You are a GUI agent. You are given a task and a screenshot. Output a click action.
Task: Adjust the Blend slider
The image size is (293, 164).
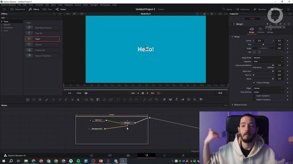click(x=263, y=79)
